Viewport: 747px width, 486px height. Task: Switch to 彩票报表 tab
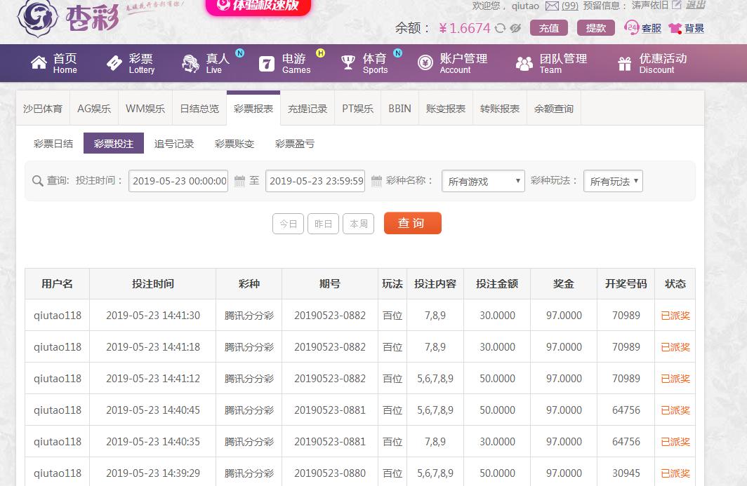(253, 109)
